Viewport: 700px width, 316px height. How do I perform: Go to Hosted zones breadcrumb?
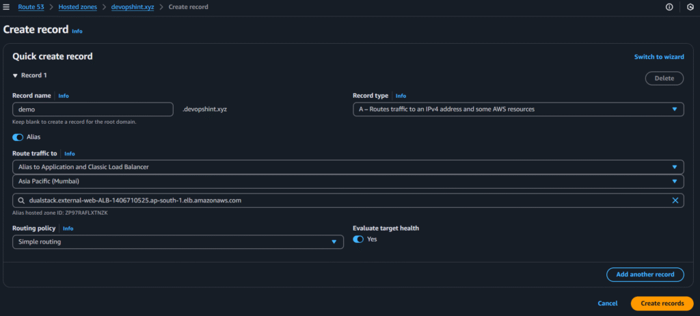pos(78,7)
